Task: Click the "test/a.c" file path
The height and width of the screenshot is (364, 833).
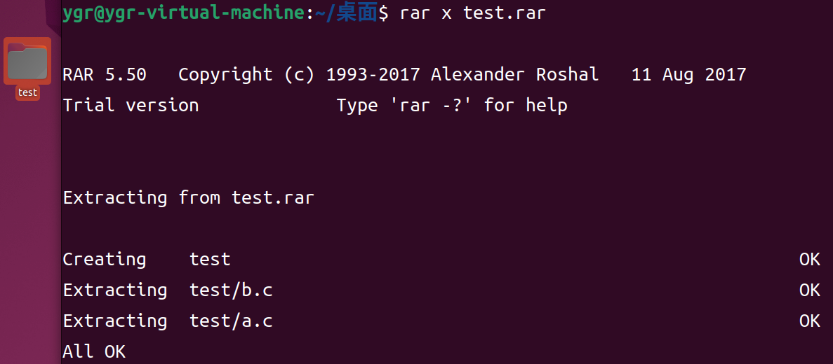Action: pos(231,321)
